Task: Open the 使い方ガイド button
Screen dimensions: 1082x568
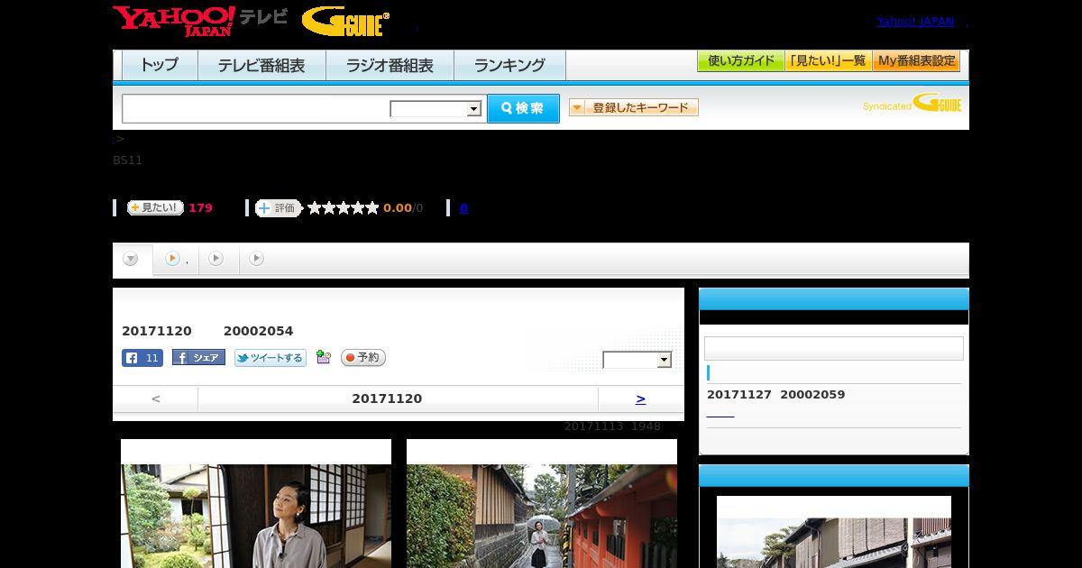Action: pyautogui.click(x=740, y=61)
